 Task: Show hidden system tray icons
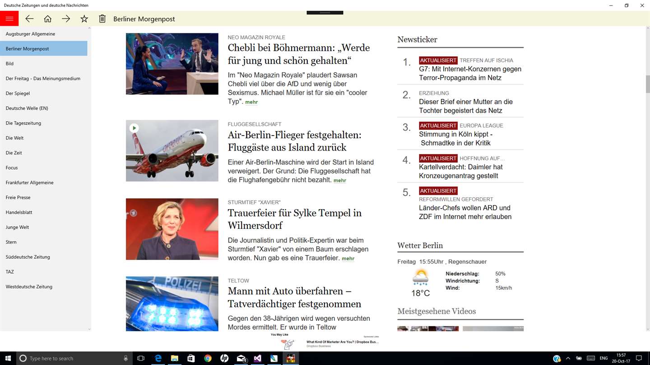coord(568,358)
